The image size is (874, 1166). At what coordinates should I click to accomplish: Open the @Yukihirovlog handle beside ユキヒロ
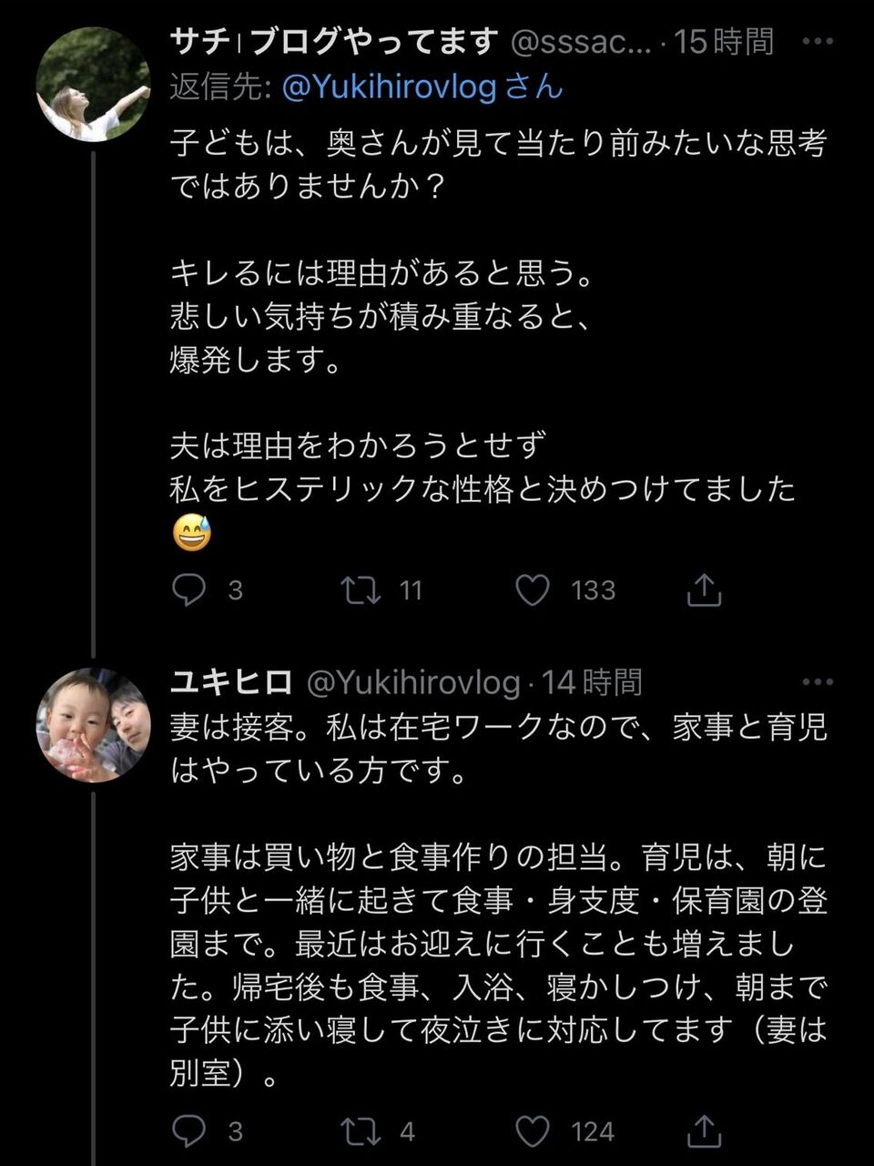coord(413,681)
